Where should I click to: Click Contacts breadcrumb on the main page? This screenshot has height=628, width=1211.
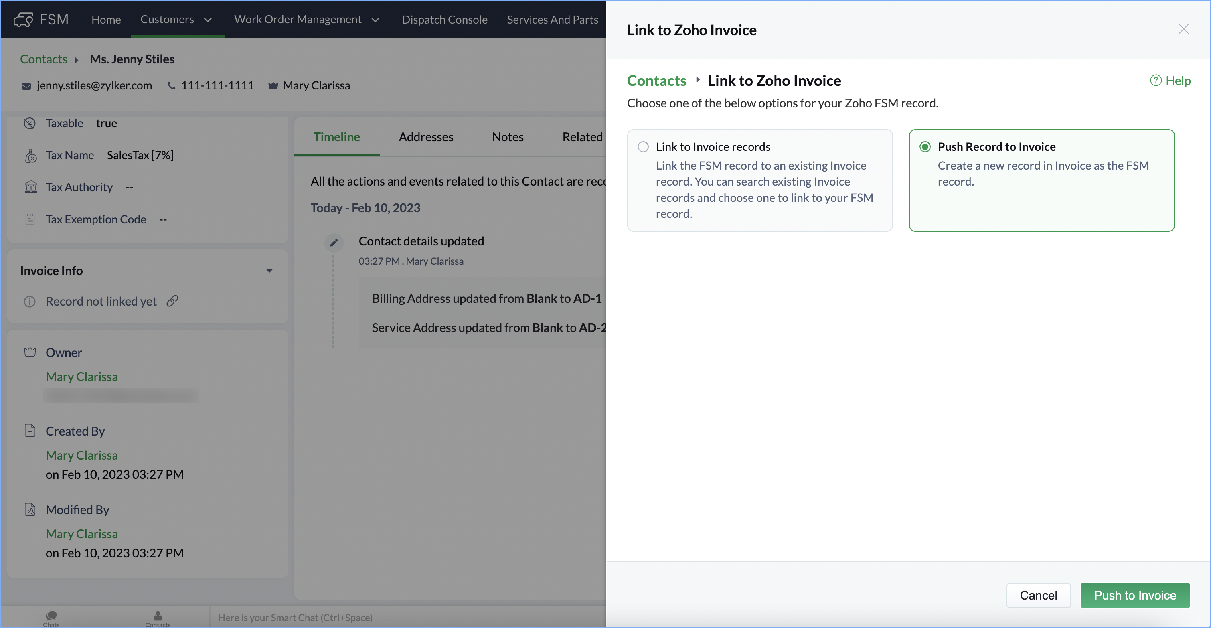point(43,59)
